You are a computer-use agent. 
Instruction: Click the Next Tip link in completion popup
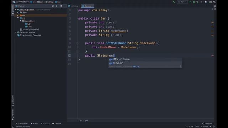click(136, 66)
